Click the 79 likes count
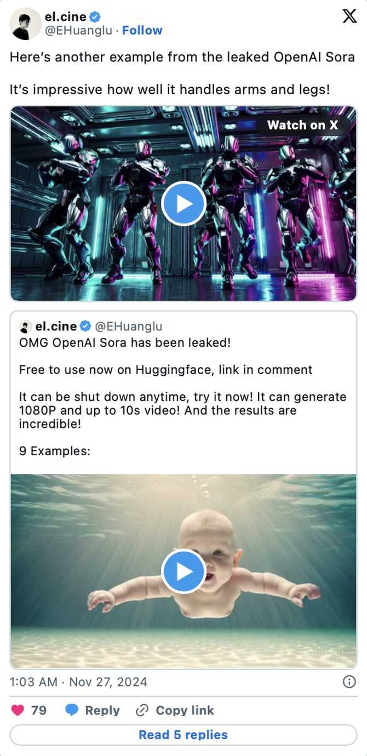The image size is (367, 756). click(39, 711)
